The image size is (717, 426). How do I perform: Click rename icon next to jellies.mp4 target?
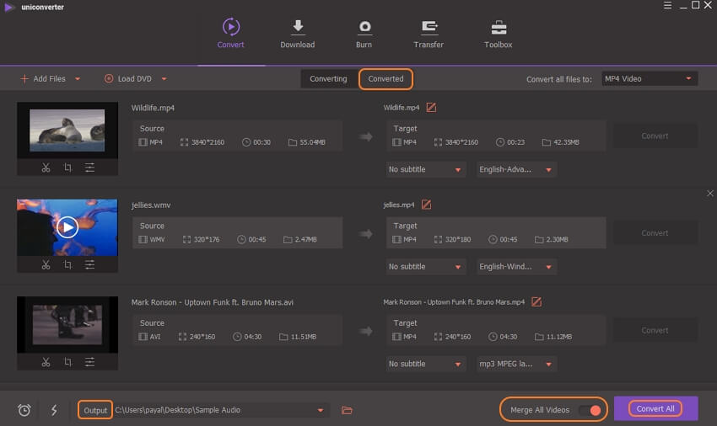pos(426,205)
